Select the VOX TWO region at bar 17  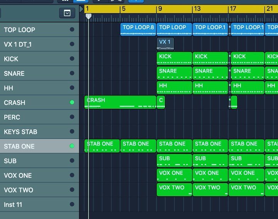[x=246, y=190]
